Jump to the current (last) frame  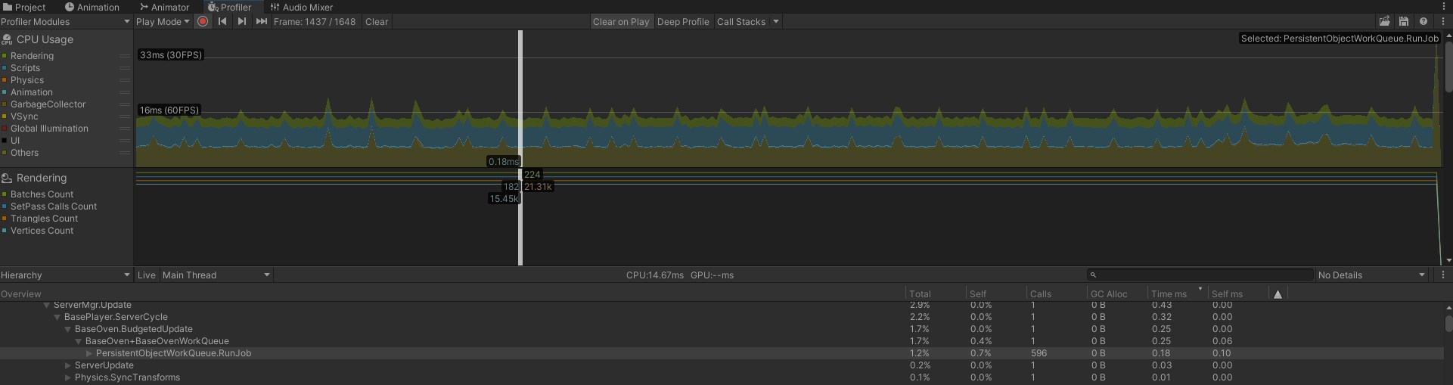pos(261,22)
